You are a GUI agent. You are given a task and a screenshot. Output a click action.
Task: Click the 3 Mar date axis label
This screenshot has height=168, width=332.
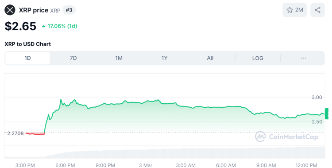[146, 165]
